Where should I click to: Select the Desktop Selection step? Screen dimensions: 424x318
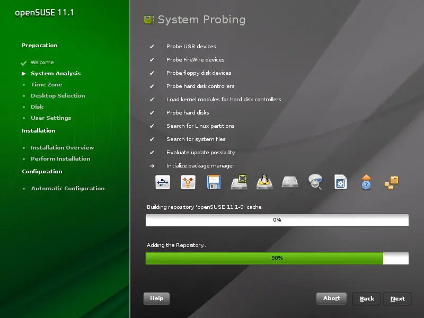click(58, 96)
